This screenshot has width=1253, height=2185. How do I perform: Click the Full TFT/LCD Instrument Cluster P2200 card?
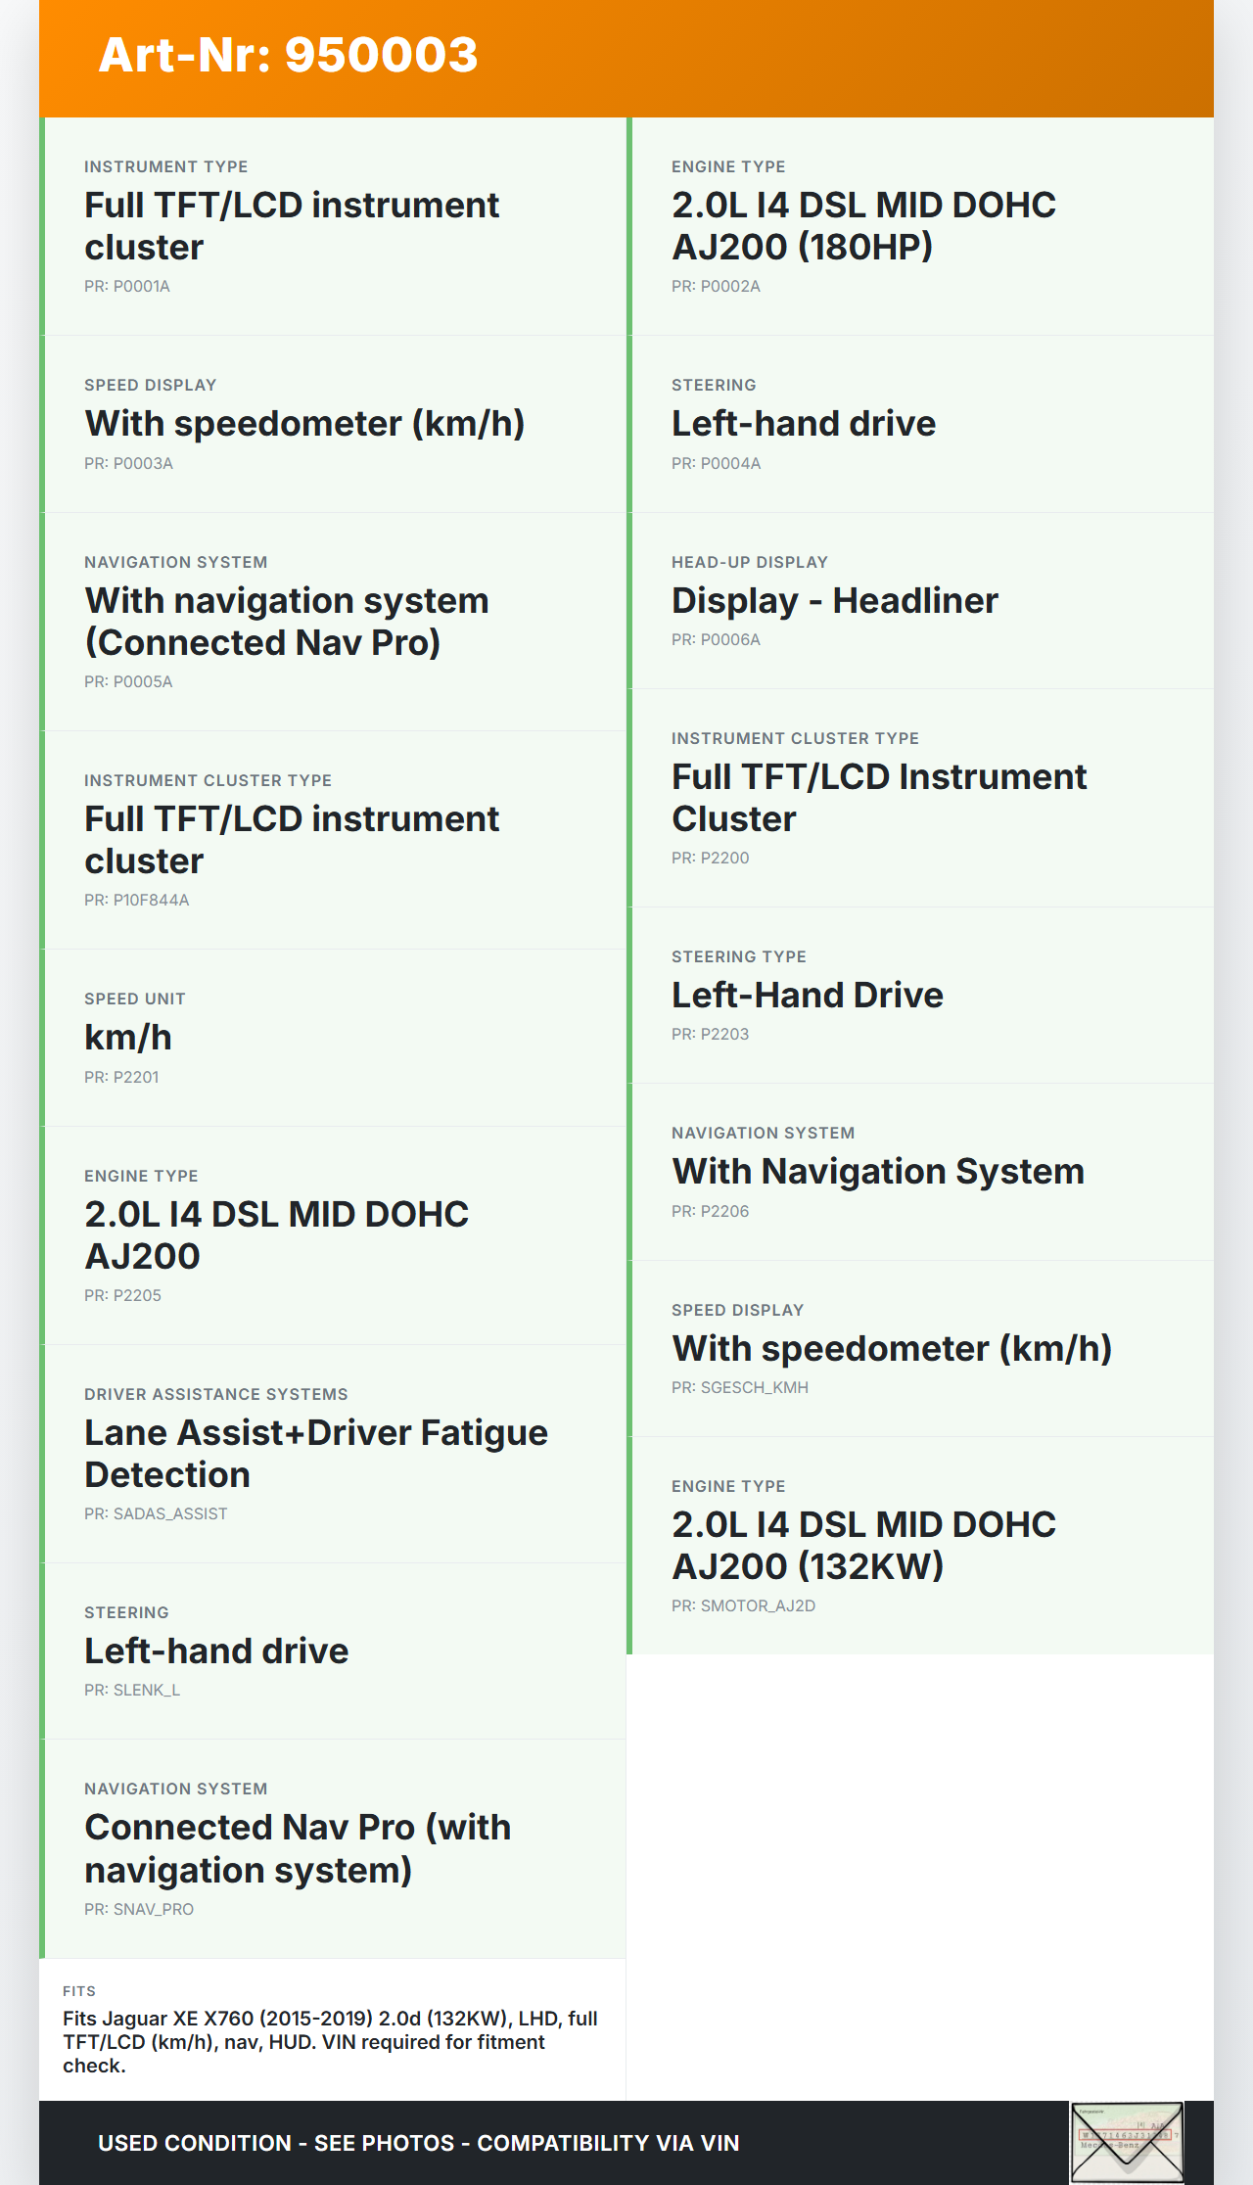click(920, 798)
